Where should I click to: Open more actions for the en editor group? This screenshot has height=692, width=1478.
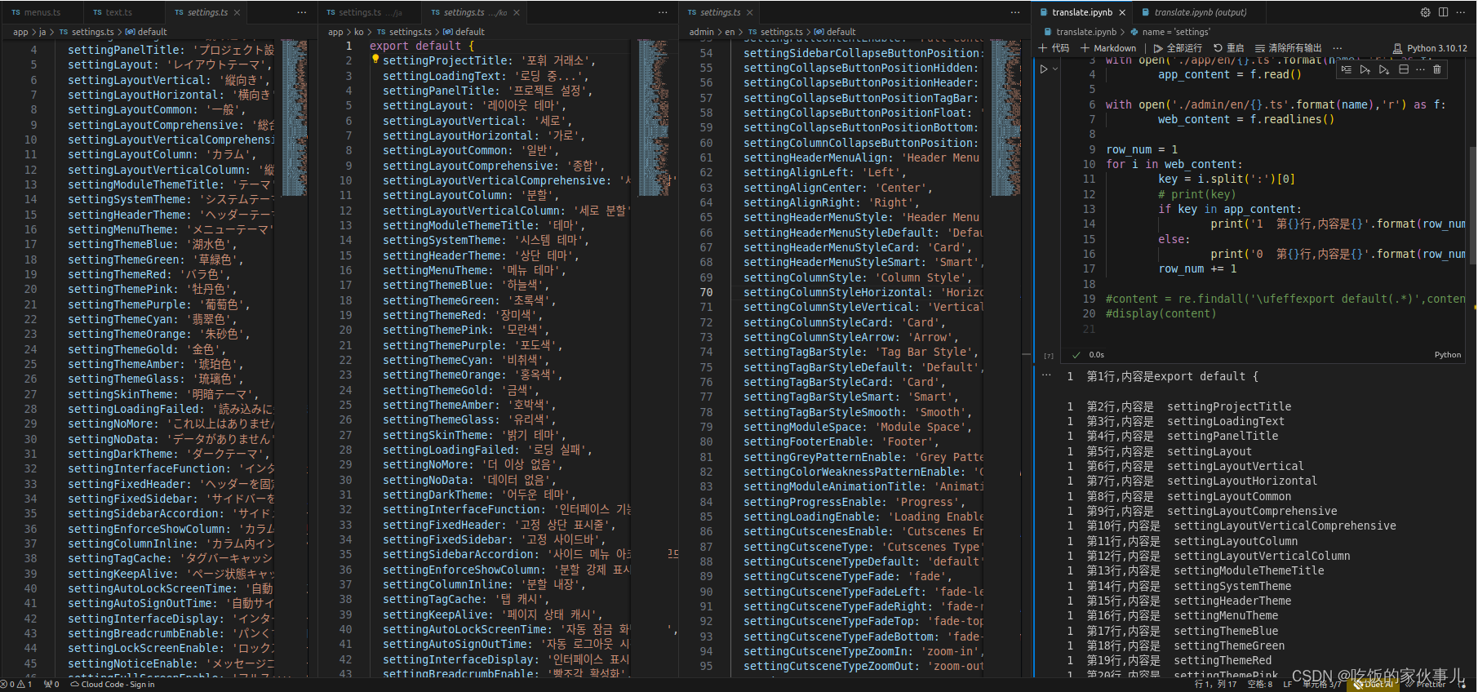pos(1015,12)
